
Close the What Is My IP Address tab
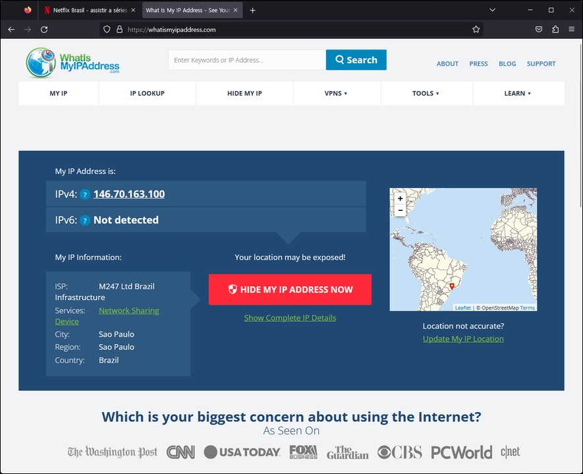[235, 11]
